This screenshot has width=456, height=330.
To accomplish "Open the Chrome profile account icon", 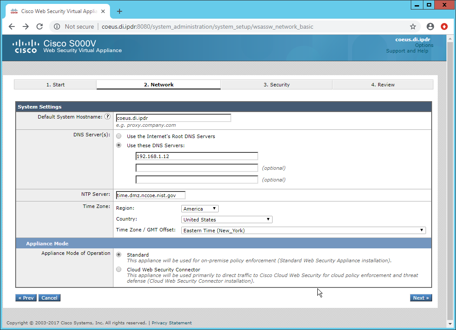I will click(430, 27).
